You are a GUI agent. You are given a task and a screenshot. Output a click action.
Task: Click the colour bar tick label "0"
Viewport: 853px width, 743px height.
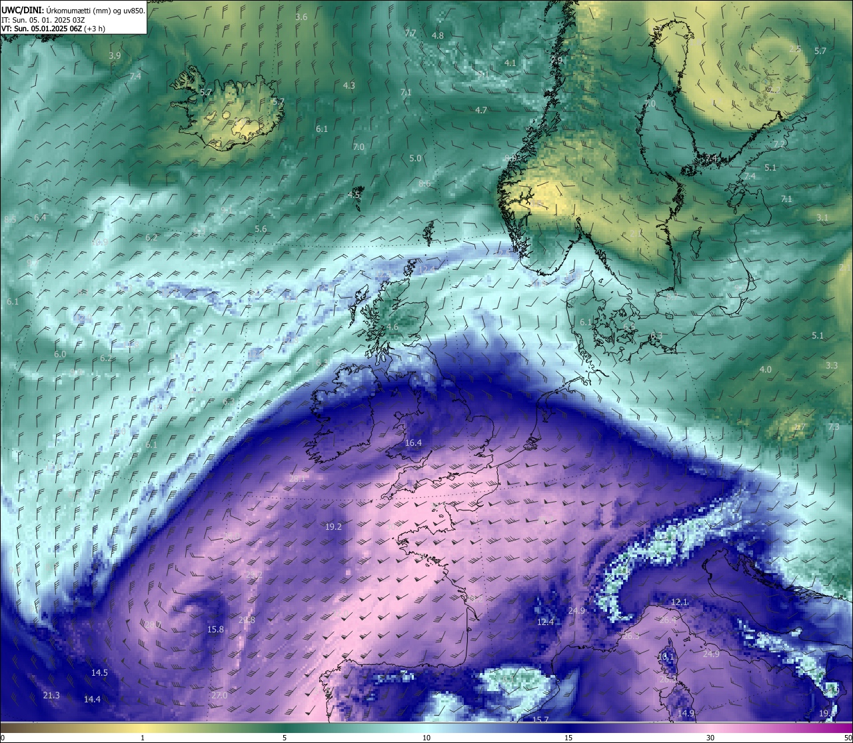point(3,738)
